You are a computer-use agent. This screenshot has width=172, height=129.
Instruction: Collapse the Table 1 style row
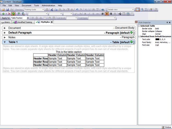point(5,42)
